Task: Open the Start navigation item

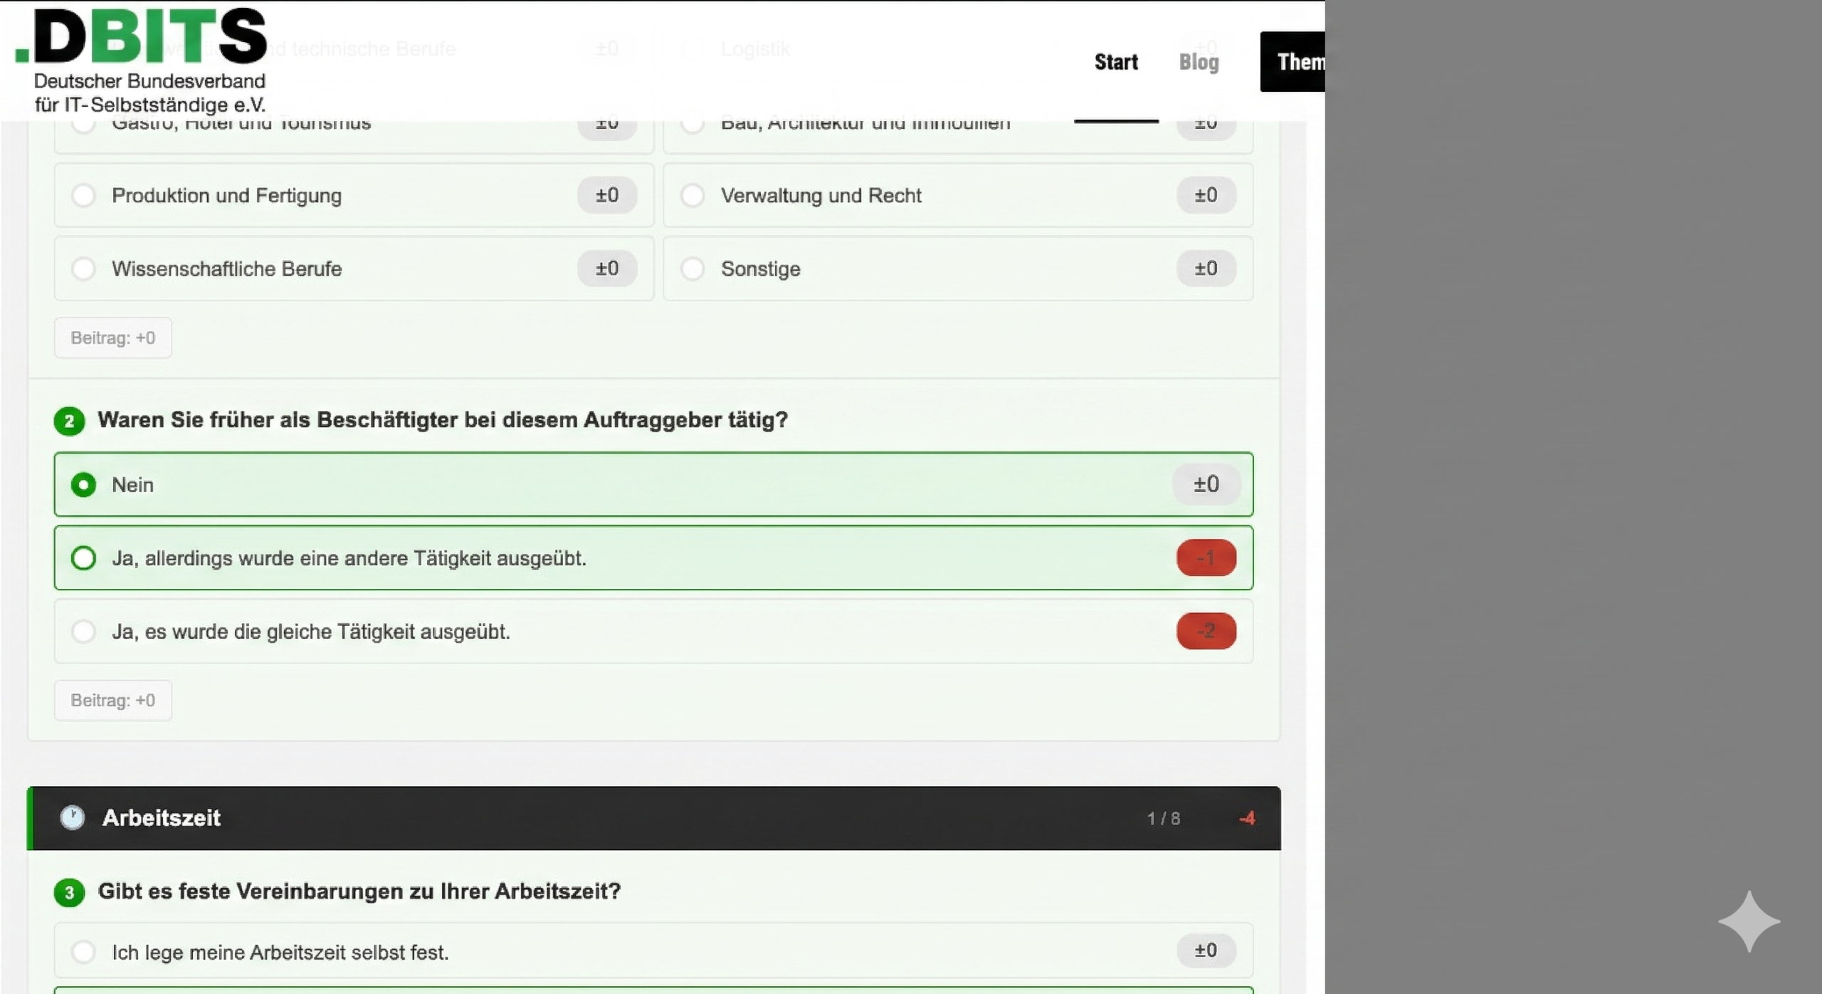Action: pyautogui.click(x=1116, y=62)
